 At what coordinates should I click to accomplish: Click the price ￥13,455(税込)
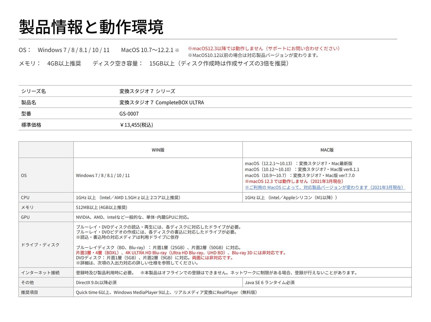pos(136,125)
